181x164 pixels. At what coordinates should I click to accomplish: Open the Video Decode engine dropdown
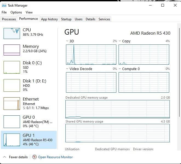[x=67, y=69]
